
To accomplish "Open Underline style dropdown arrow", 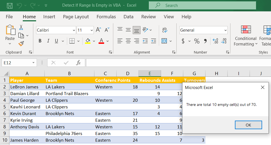I will pyautogui.click(x=63, y=41).
